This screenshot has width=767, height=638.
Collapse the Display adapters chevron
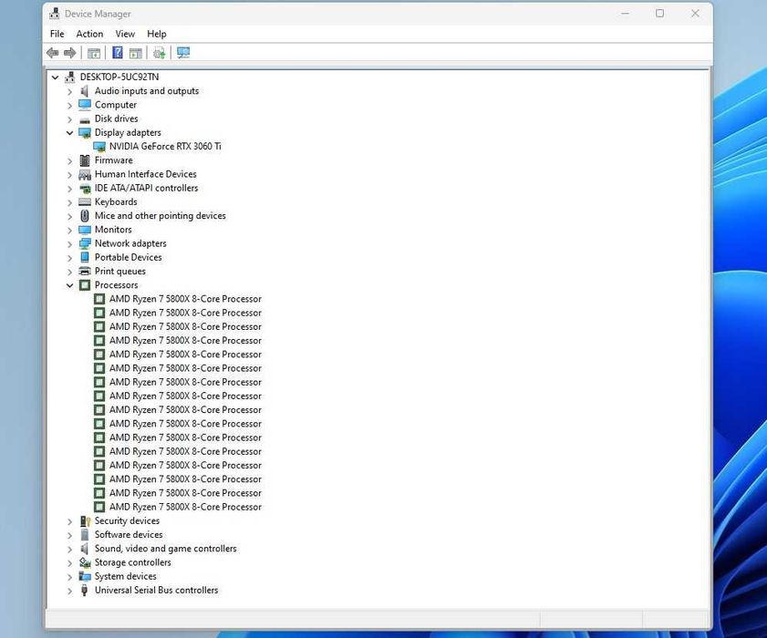(x=69, y=133)
